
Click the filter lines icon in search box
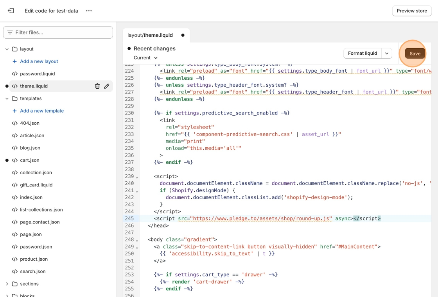(10, 32)
